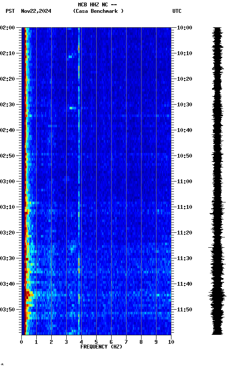The image size is (236, 369).
Task: Click the 11:00 UTC time label
Action: click(x=185, y=182)
